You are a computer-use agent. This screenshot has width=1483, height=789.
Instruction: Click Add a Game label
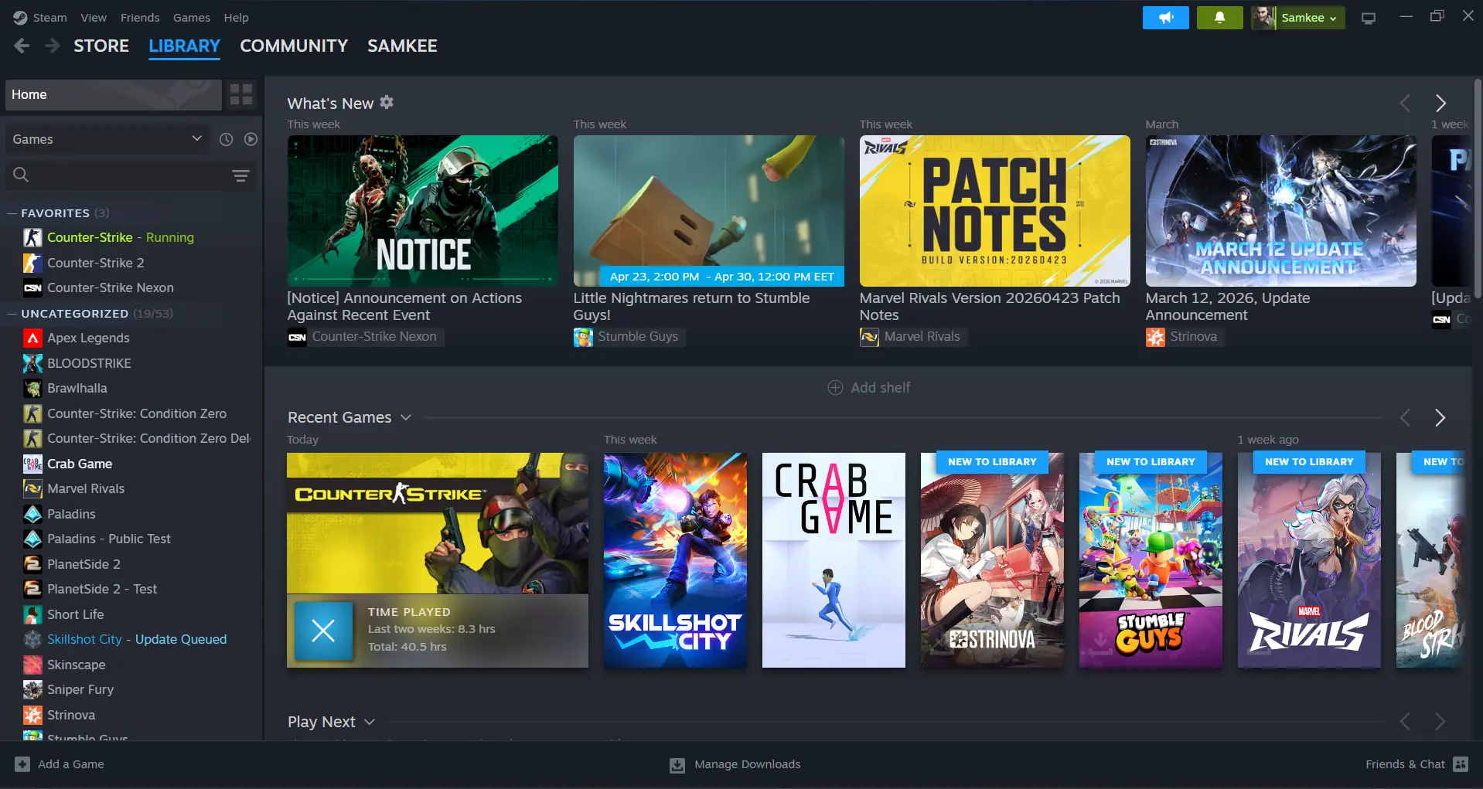71,764
